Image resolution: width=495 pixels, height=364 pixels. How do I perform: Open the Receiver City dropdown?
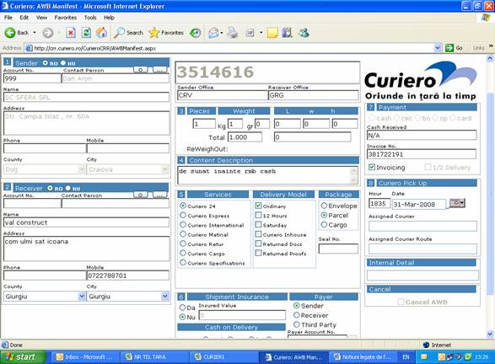click(x=164, y=297)
